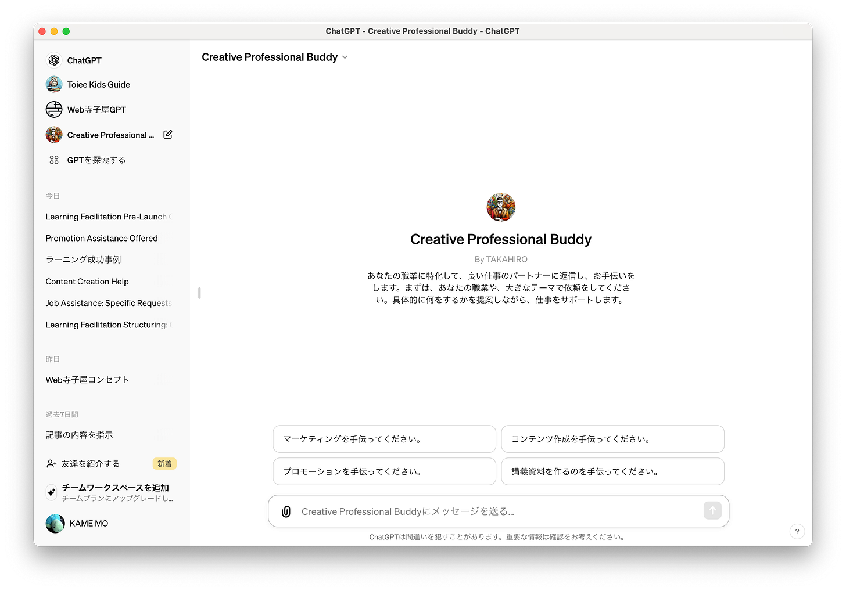Click the ChatGPT logo icon in sidebar
This screenshot has width=846, height=591.
54,60
